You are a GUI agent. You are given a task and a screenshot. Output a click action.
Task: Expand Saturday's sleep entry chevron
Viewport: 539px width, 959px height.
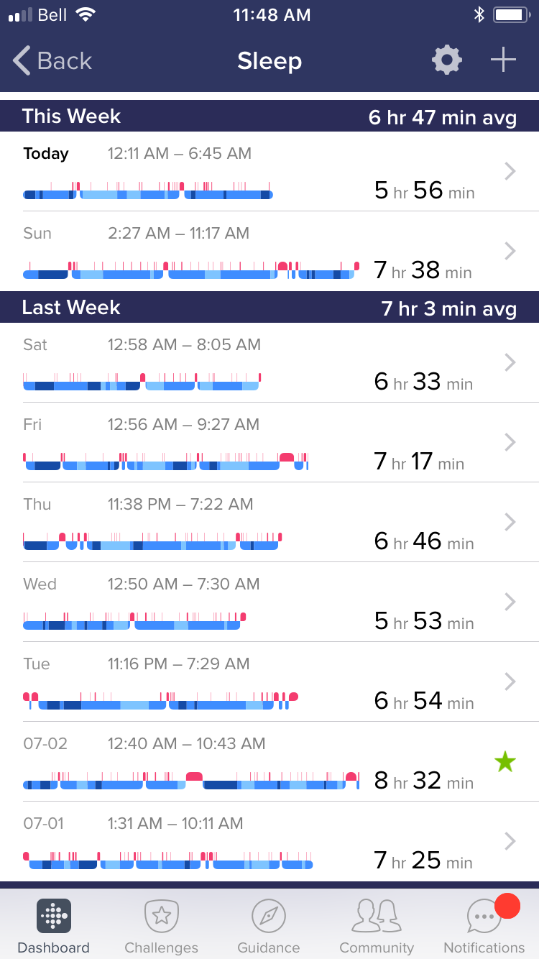[510, 362]
